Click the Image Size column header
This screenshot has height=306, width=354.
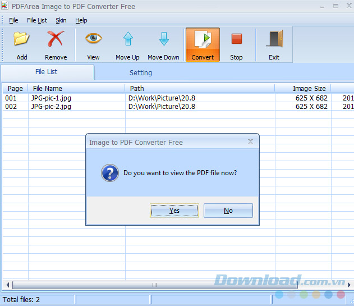303,88
